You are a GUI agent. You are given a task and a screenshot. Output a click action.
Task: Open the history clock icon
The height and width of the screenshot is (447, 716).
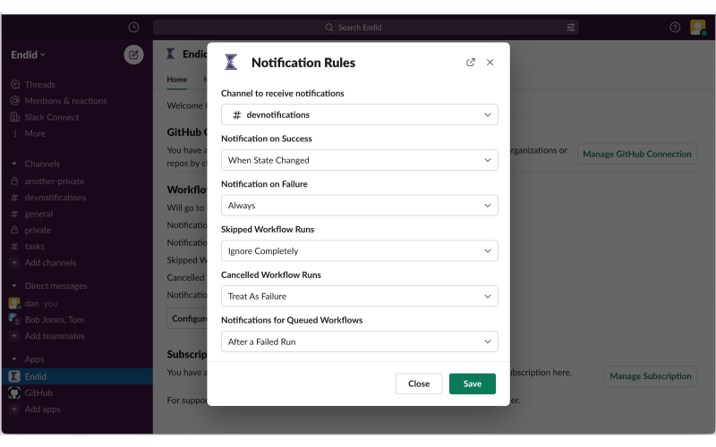133,28
